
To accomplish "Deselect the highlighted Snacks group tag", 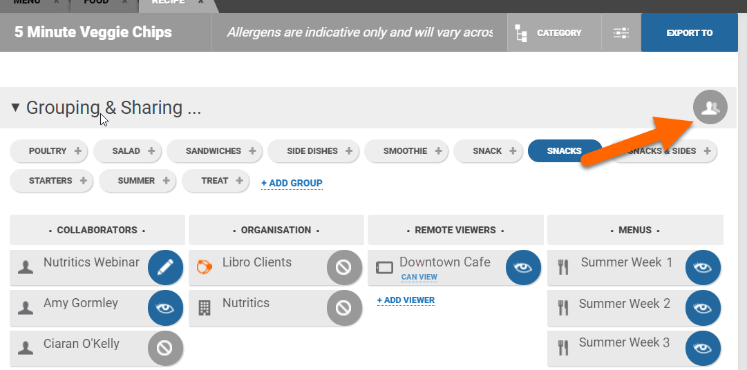I will 564,151.
